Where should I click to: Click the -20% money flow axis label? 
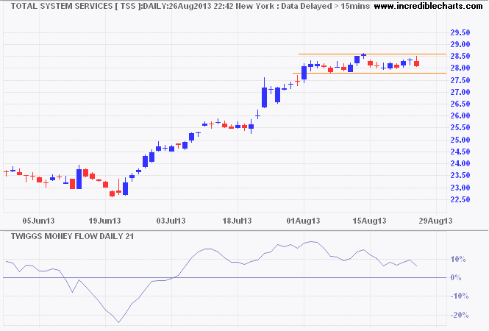(x=460, y=316)
